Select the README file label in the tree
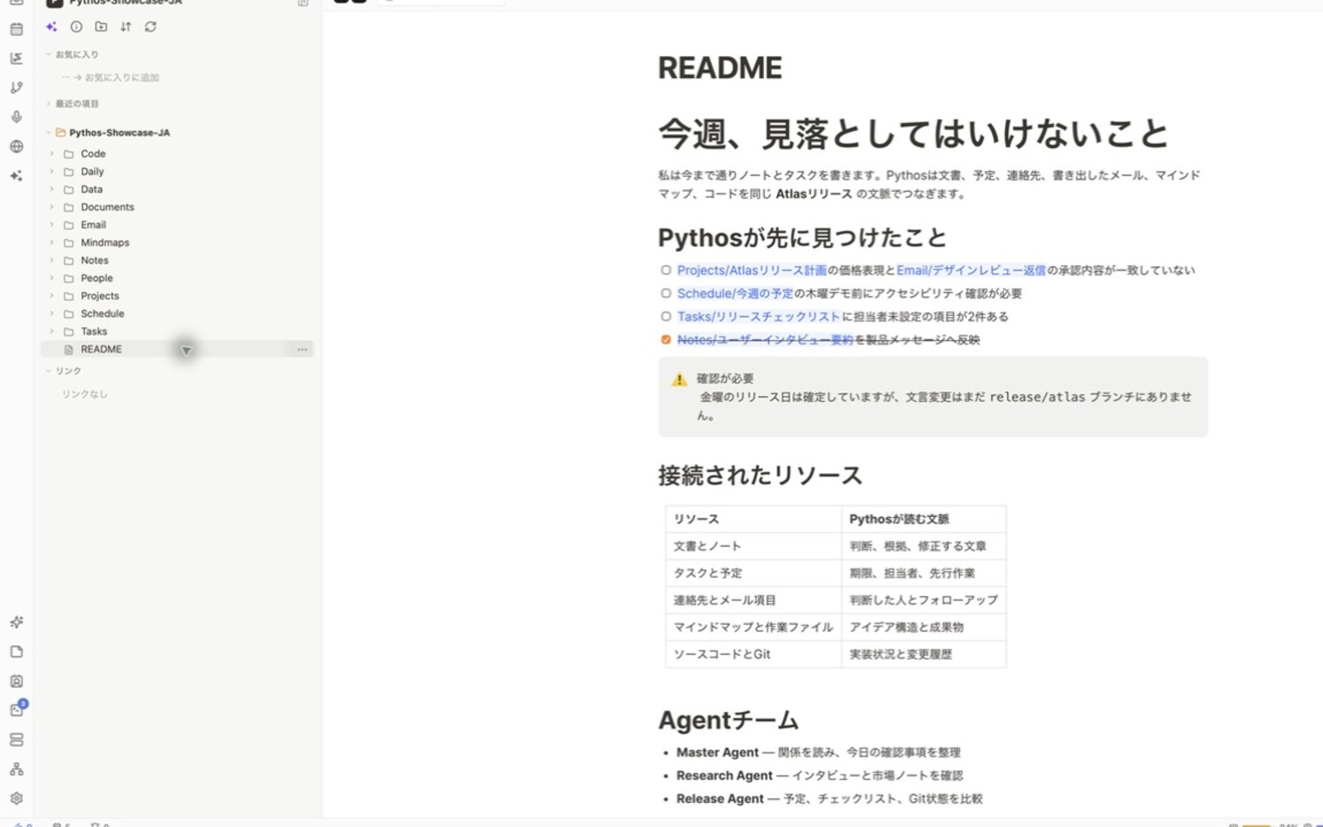The width and height of the screenshot is (1323, 827). 101,350
